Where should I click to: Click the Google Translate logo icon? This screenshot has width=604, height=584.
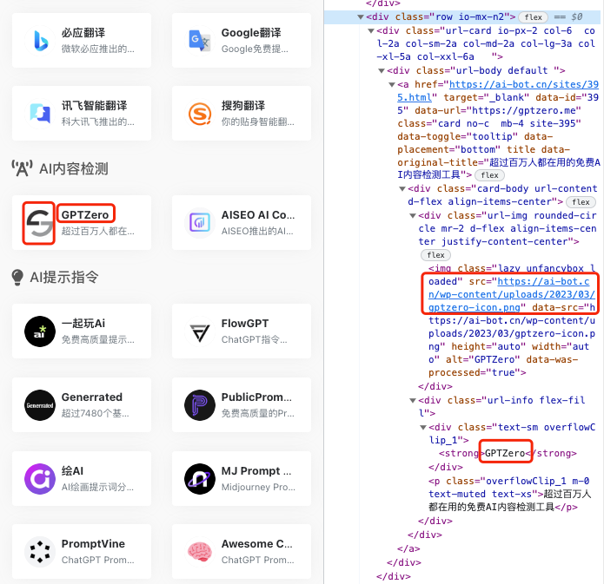(200, 41)
